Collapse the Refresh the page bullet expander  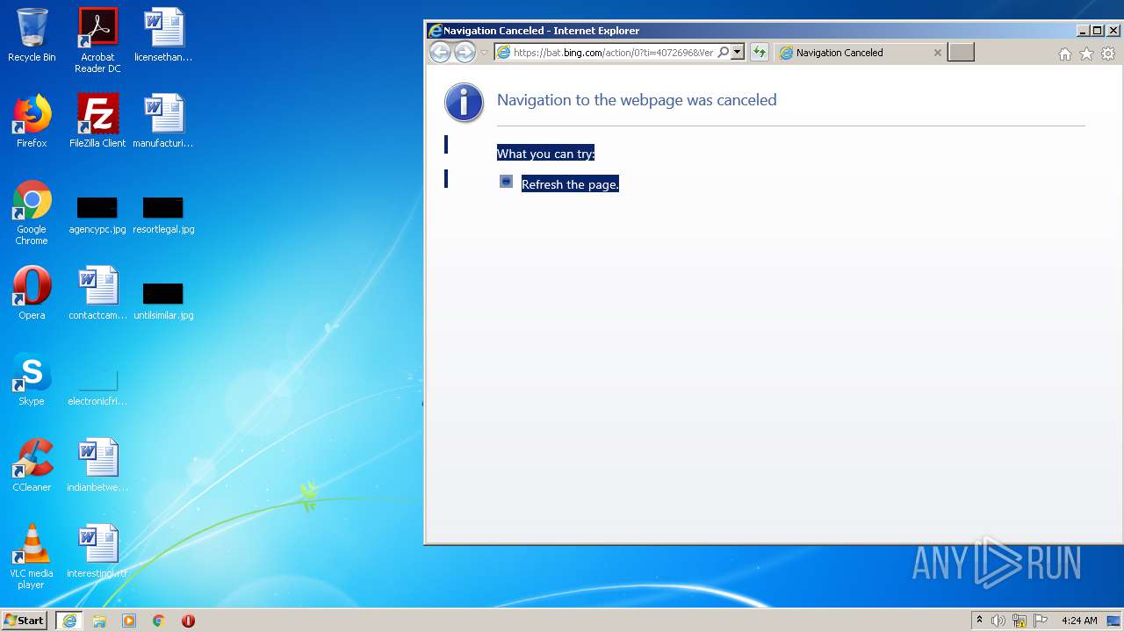(506, 182)
